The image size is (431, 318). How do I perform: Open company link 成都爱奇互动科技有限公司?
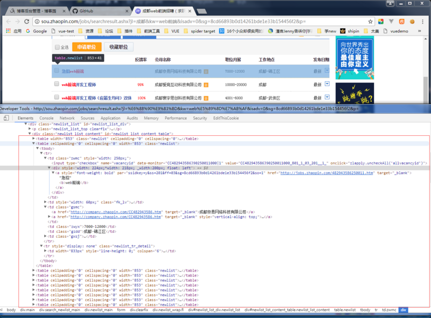178,85
